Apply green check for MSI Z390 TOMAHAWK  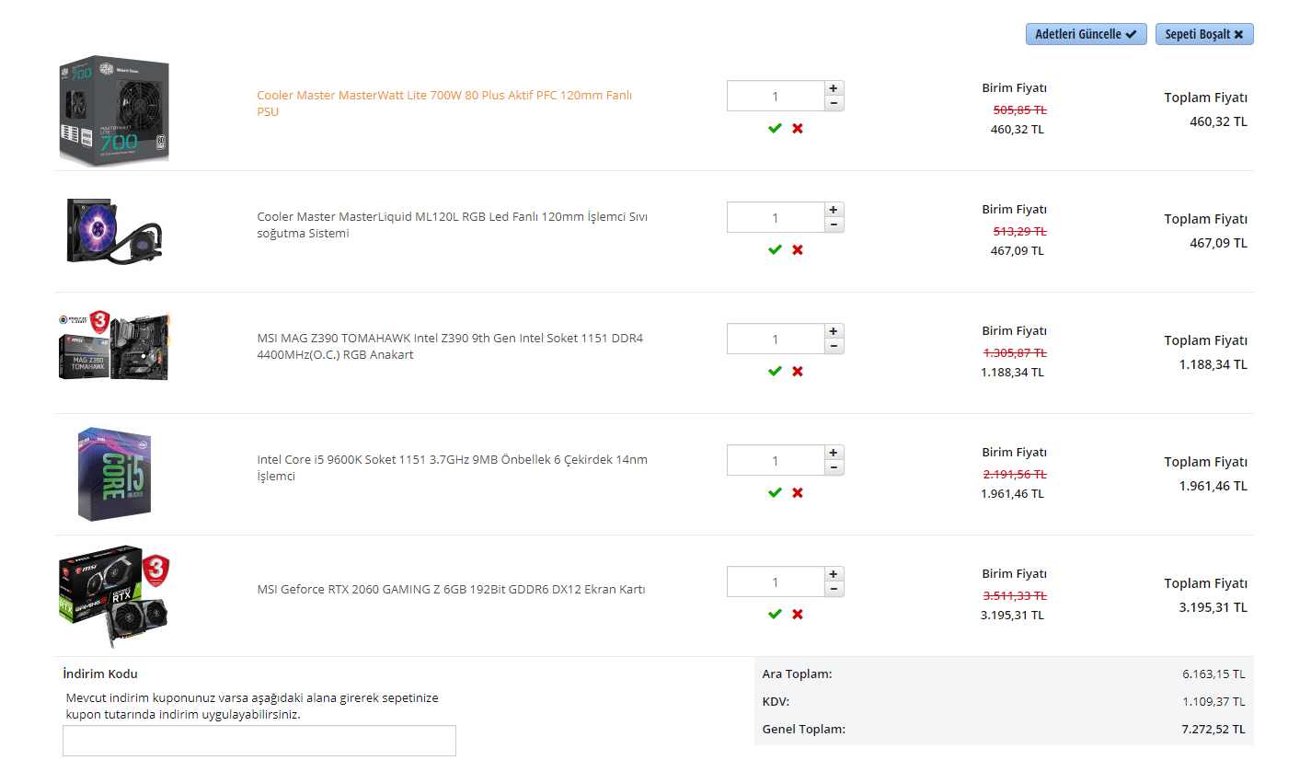coord(775,371)
